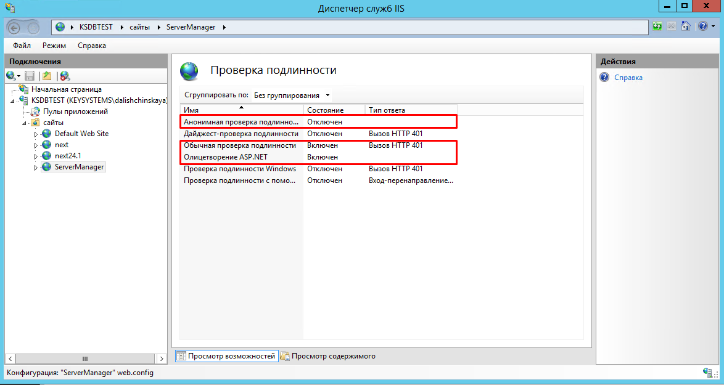Click right arrow of Connections horizontal scrollbar

click(x=162, y=359)
